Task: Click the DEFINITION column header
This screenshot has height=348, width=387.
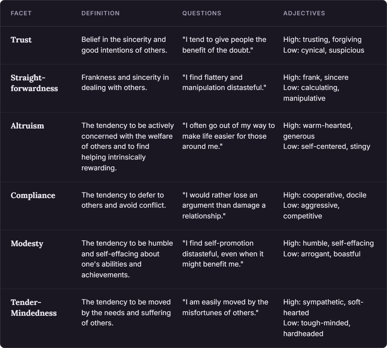Action: 100,13
